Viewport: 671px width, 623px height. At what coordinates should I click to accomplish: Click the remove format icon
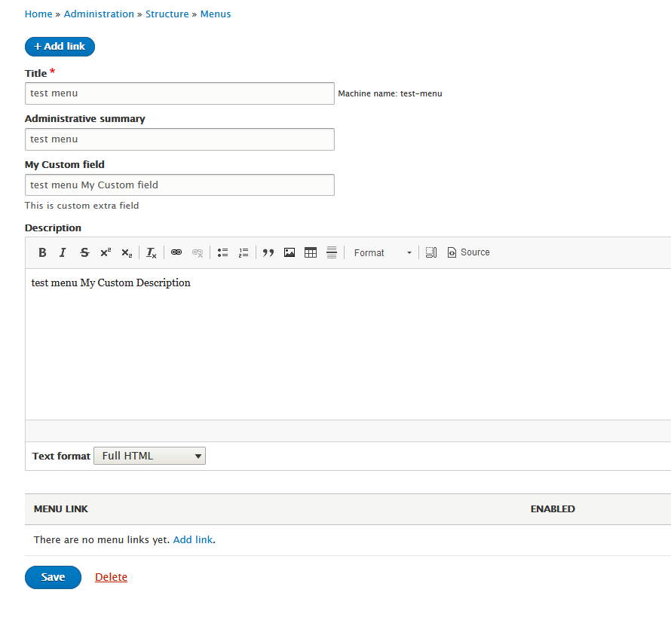point(152,253)
